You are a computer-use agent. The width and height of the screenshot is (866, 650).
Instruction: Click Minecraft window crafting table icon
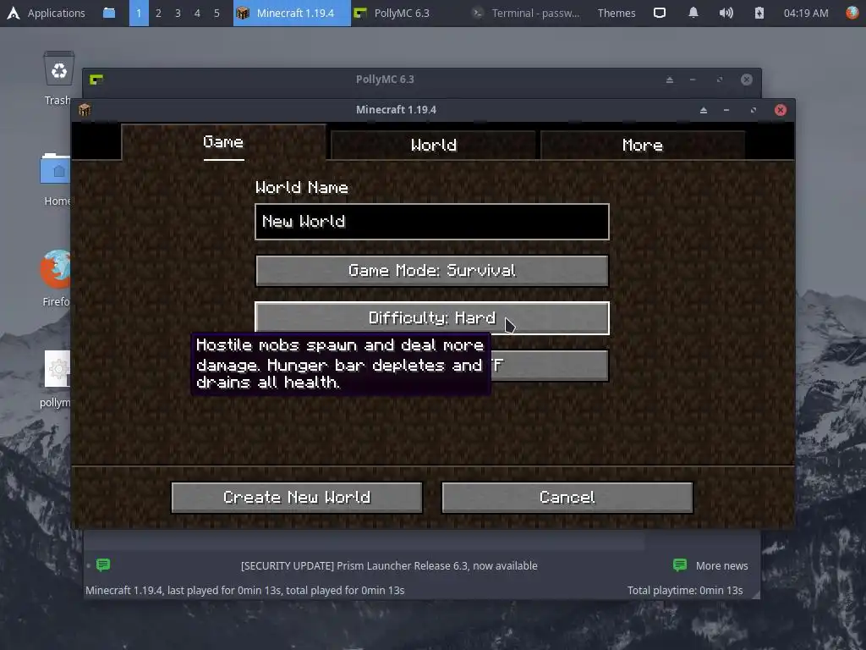(85, 109)
